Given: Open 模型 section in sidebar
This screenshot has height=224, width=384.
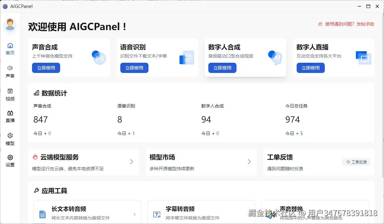Looking at the screenshot, I should pos(10,139).
